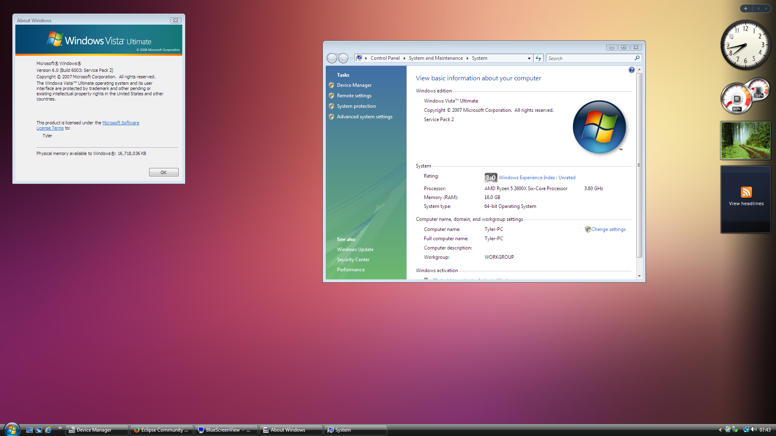Expand the hidden Quick Launch chevron
Screen dimensions: 776x436
click(x=60, y=428)
